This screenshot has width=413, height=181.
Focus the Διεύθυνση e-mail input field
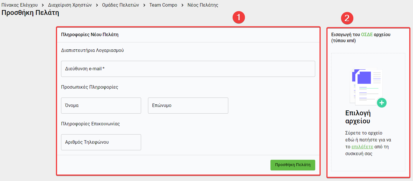188,69
